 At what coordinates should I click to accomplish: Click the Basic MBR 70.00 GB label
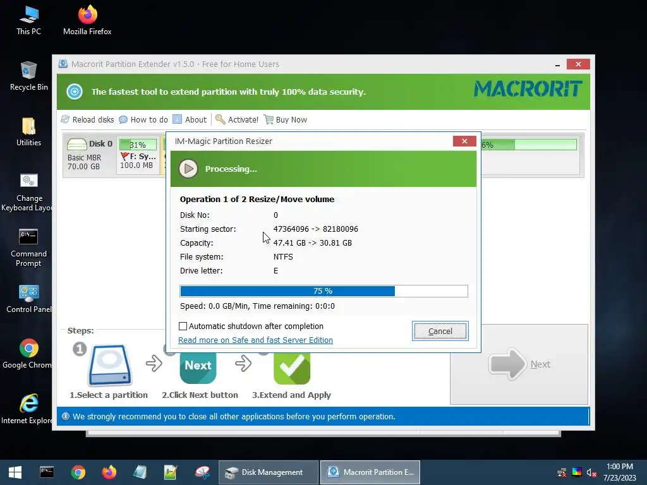pyautogui.click(x=84, y=162)
